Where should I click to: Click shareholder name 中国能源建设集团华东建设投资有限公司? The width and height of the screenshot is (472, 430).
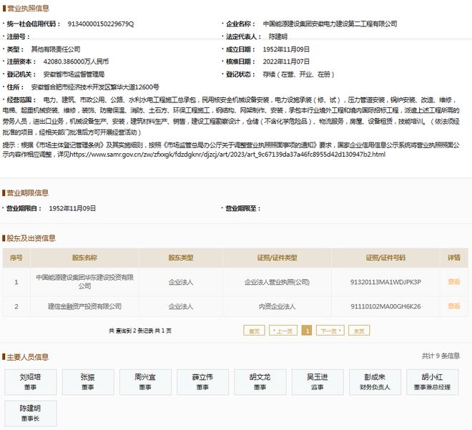point(84,282)
